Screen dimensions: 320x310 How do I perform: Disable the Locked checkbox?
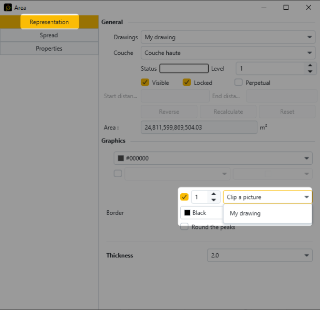(x=187, y=82)
